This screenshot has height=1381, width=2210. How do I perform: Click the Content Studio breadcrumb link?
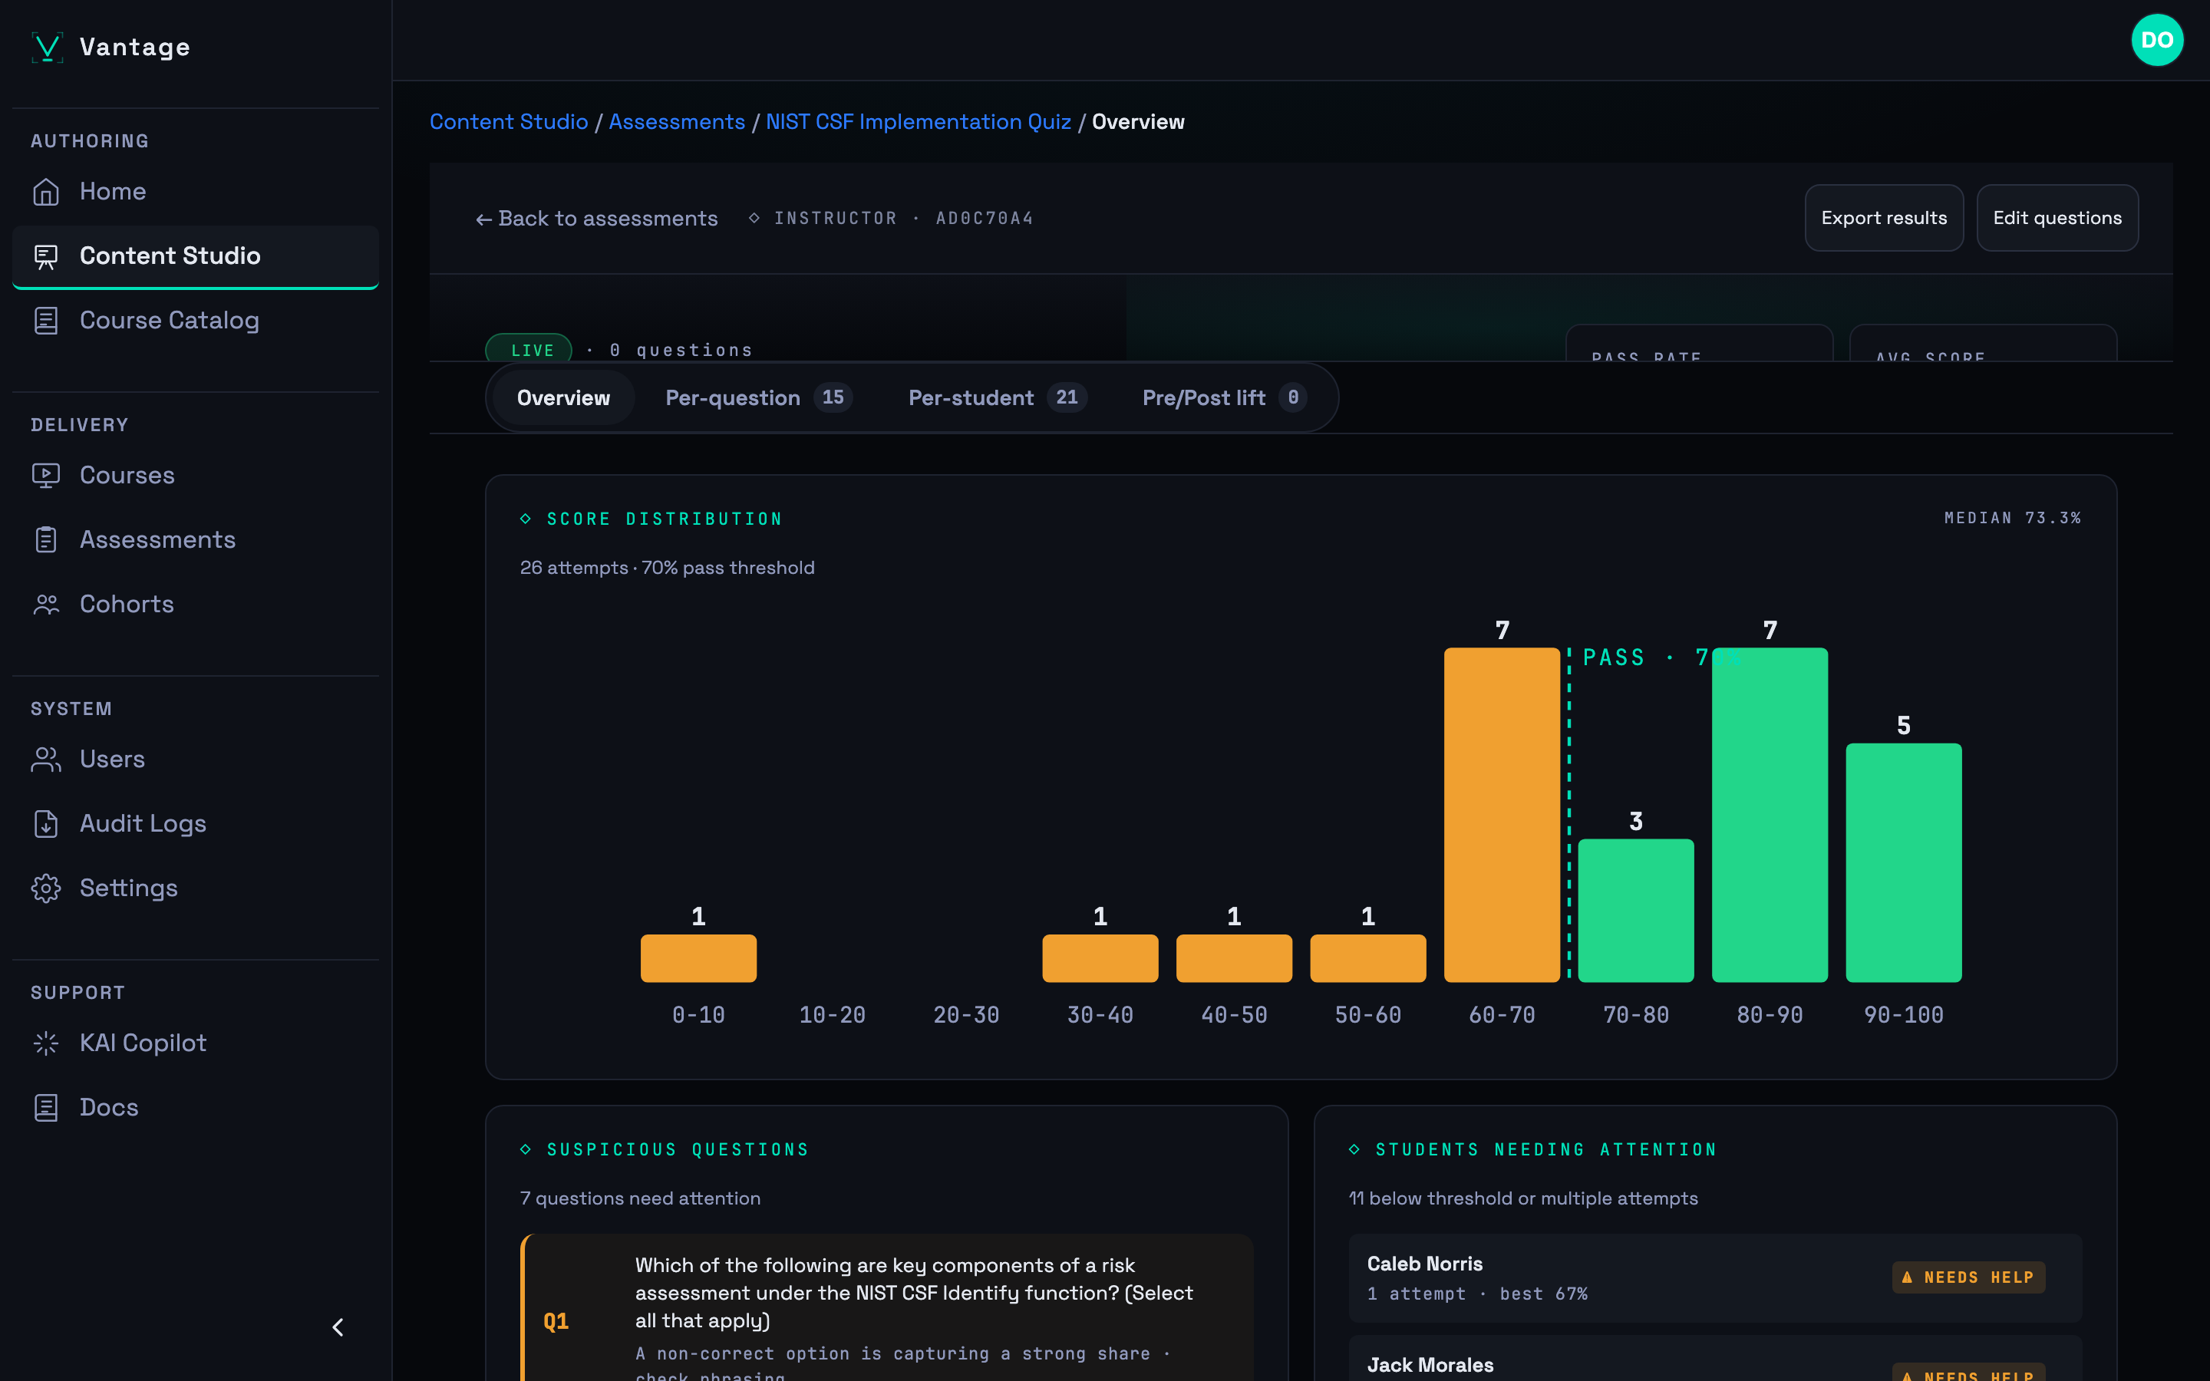[509, 121]
